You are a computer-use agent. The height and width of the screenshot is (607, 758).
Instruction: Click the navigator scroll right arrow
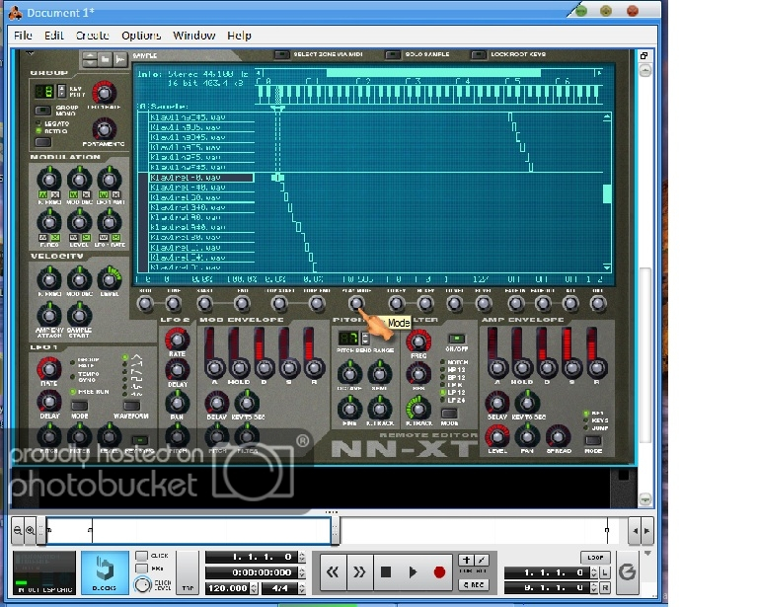click(647, 531)
